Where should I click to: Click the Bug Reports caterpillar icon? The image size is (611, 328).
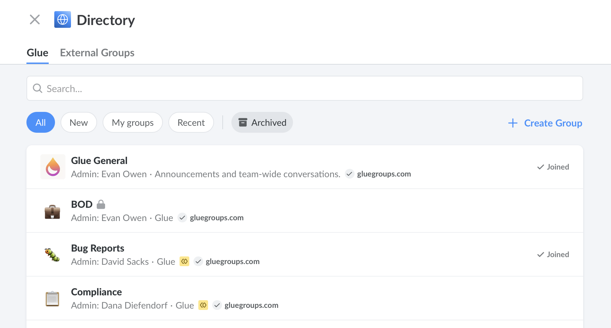coord(53,255)
